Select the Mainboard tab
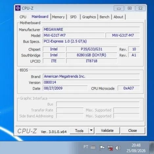The width and height of the screenshot is (154, 154). (x=40, y=17)
